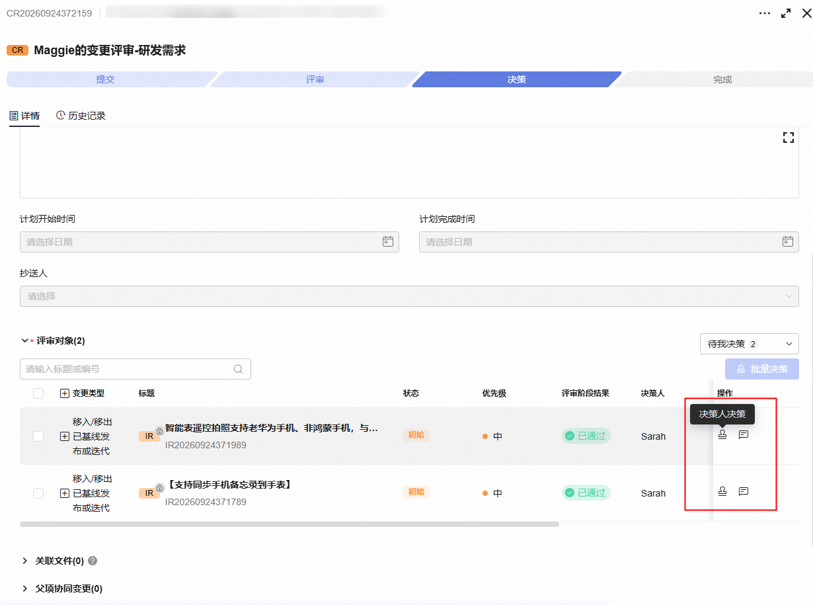Focus the 请输入标题或编号 search field
813x605 pixels.
135,369
